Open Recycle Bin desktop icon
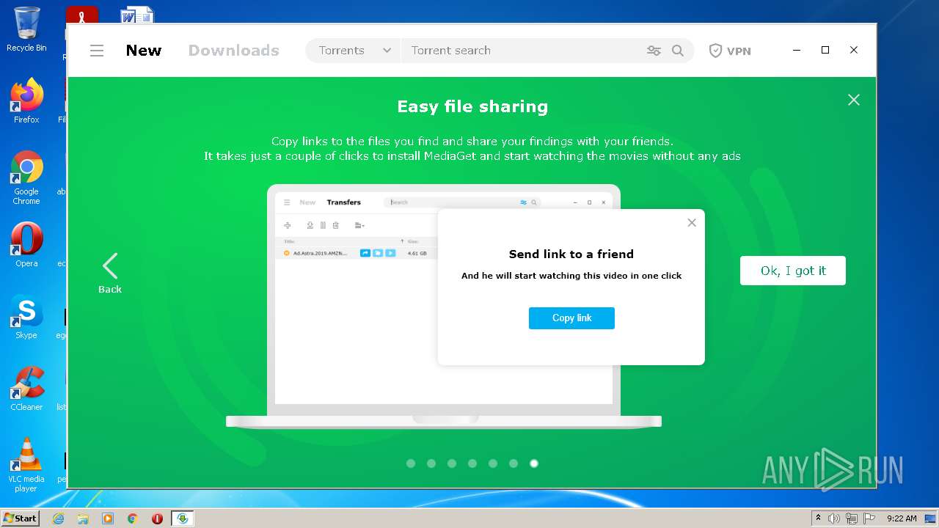The image size is (939, 528). pos(26,30)
